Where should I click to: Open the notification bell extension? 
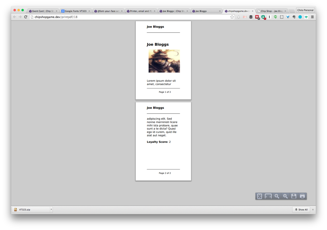point(238,17)
